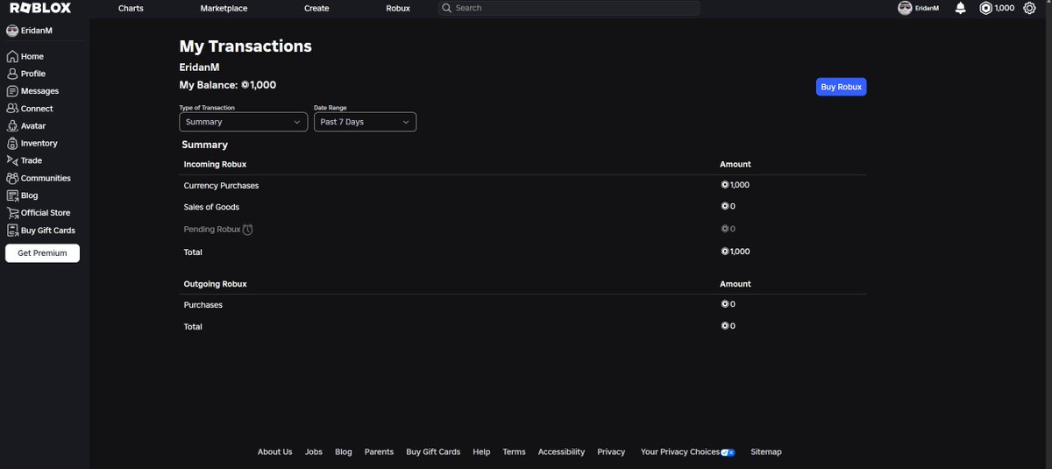Open the Privacy footer link

click(x=611, y=452)
